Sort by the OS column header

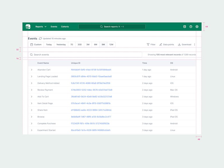[x=172, y=63]
